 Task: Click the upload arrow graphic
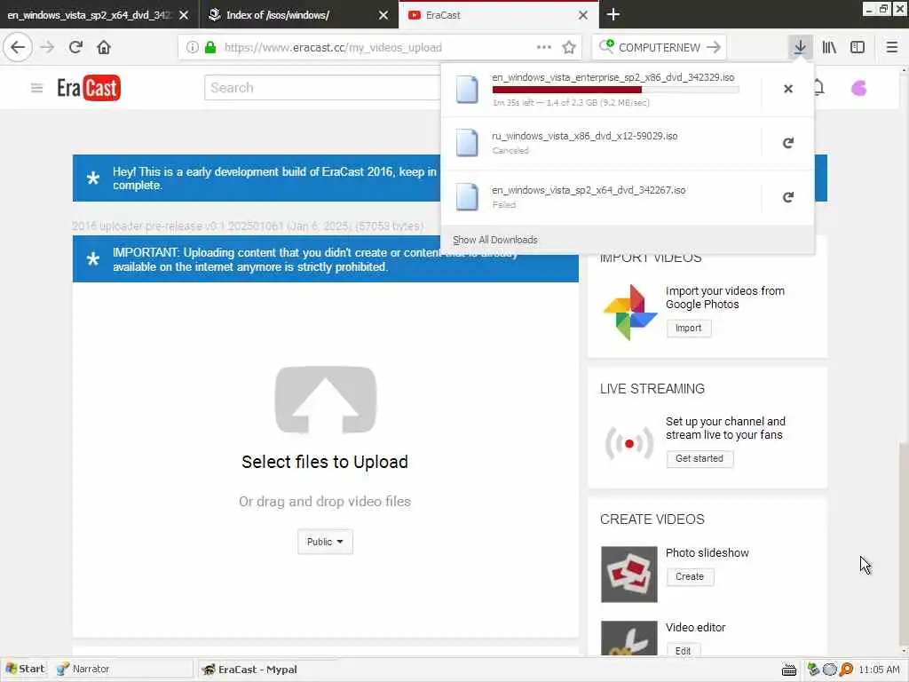coord(325,400)
